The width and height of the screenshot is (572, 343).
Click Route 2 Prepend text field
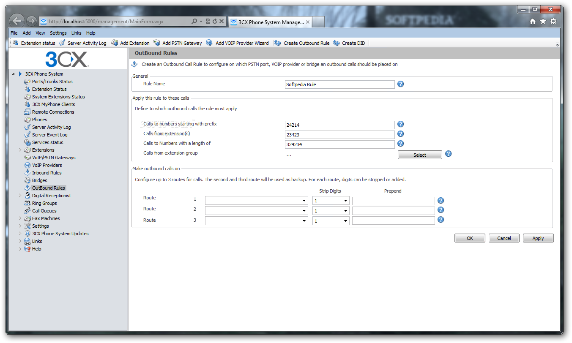pyautogui.click(x=394, y=210)
